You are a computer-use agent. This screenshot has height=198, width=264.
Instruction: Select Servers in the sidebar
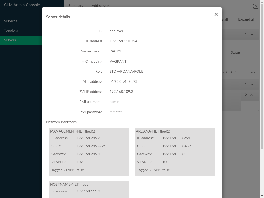click(x=10, y=40)
